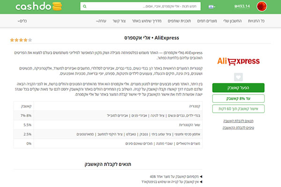This screenshot has width=281, height=187.
Task: Click אישור קאשבק תוך 60 דקות button
Action: pyautogui.click(x=238, y=109)
